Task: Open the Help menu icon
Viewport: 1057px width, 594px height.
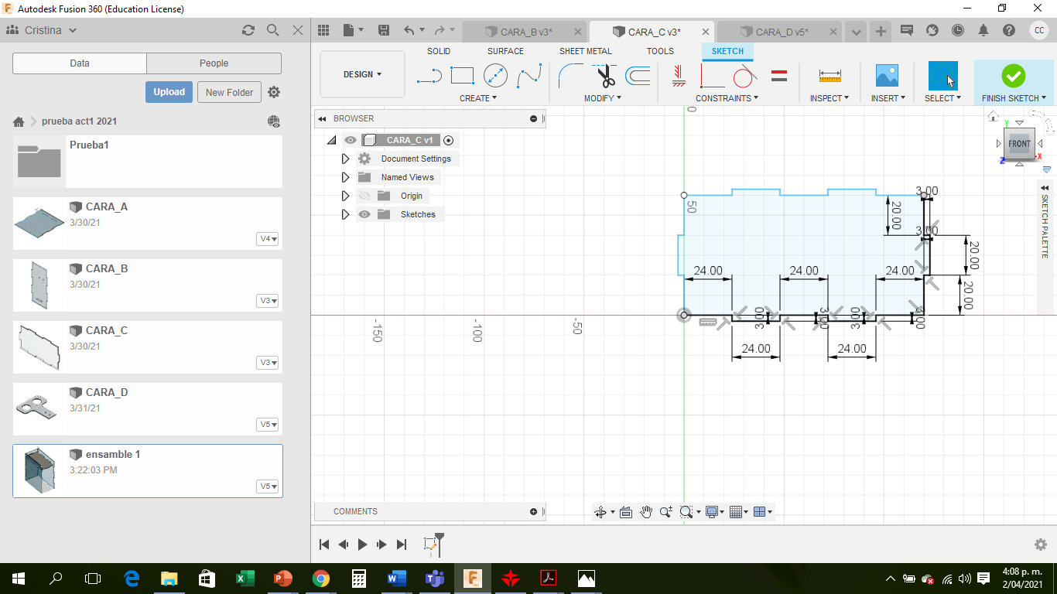Action: (1009, 30)
